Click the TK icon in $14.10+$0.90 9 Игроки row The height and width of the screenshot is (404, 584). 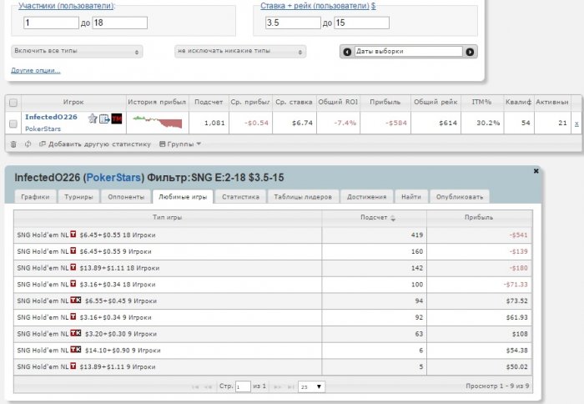pos(76,349)
